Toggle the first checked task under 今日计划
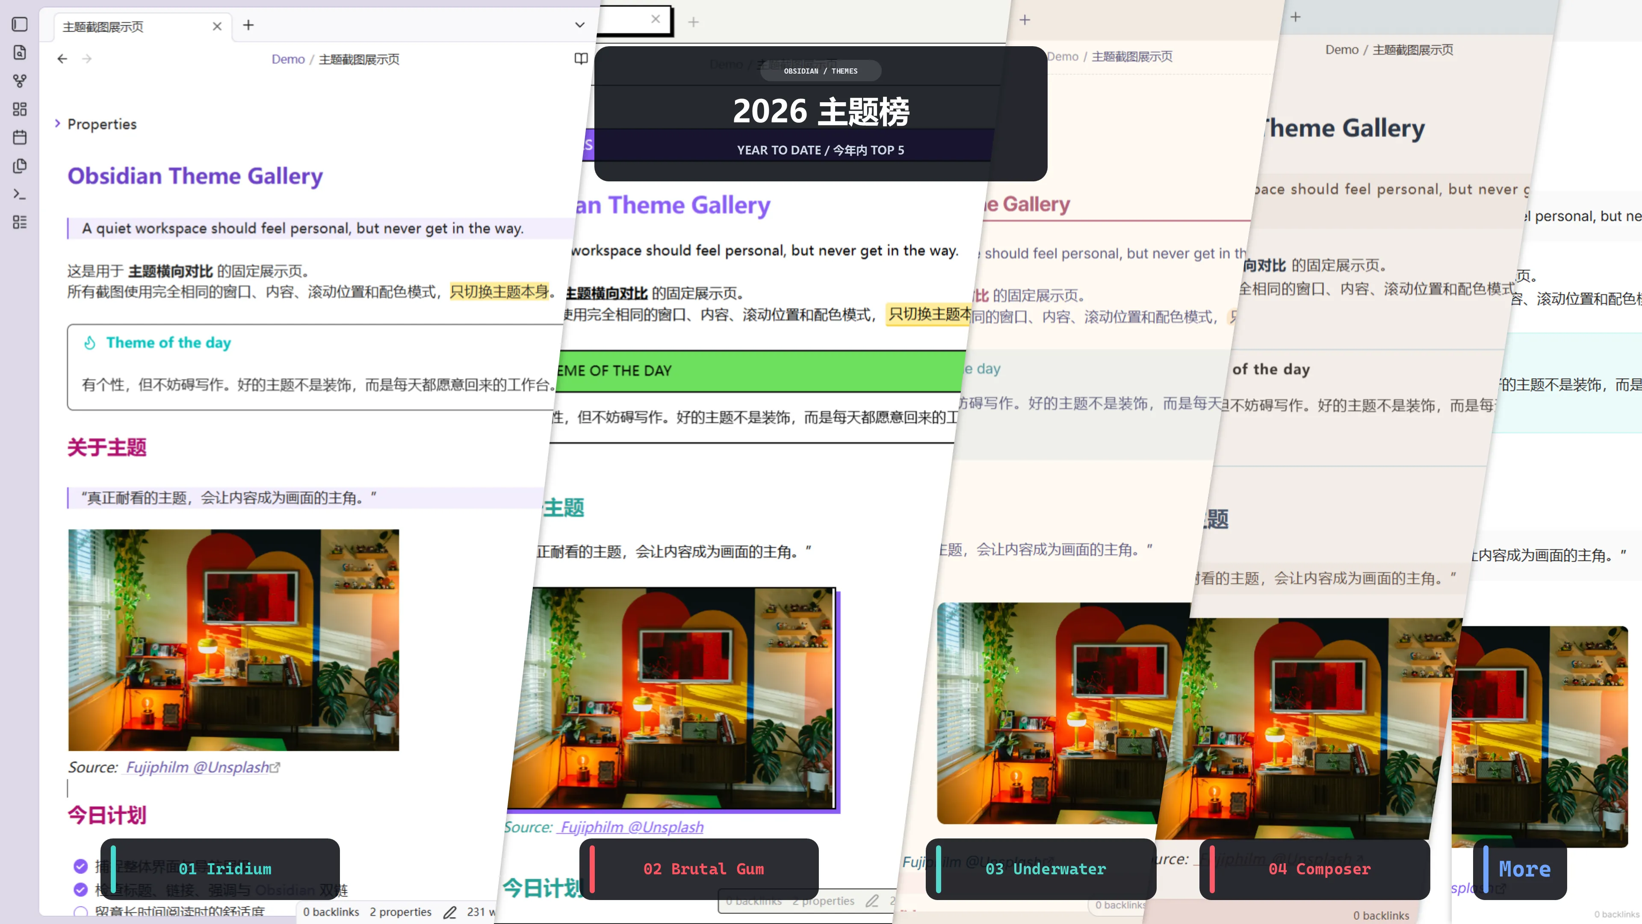The image size is (1642, 924). 80,866
